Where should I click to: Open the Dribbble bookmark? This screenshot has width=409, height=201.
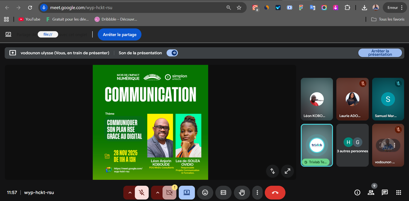click(x=116, y=19)
